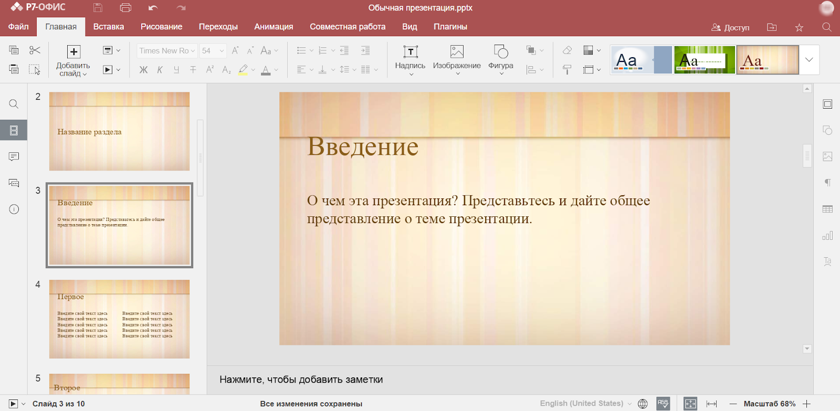Open the about info icon in left sidebar

(14, 209)
